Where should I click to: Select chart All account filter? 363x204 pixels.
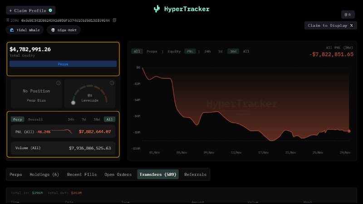137,51
